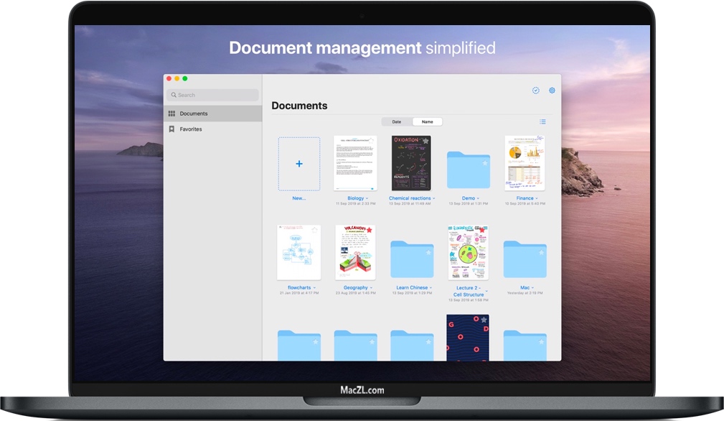Expand the chevron next to Mac
Image resolution: width=724 pixels, height=421 pixels.
click(x=532, y=288)
